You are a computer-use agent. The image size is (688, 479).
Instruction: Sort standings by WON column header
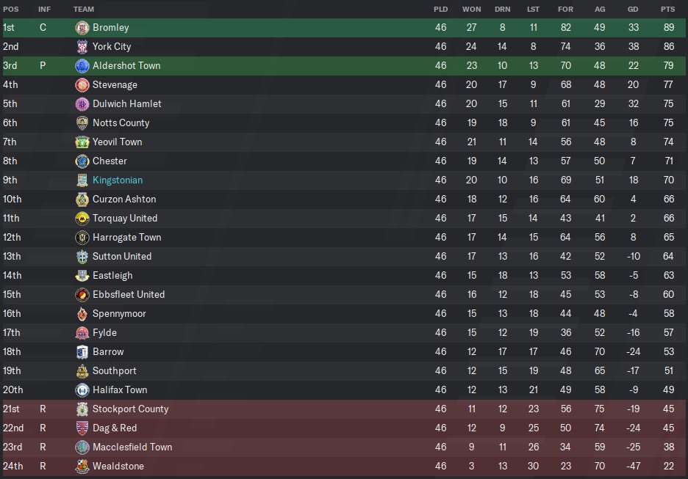(471, 9)
